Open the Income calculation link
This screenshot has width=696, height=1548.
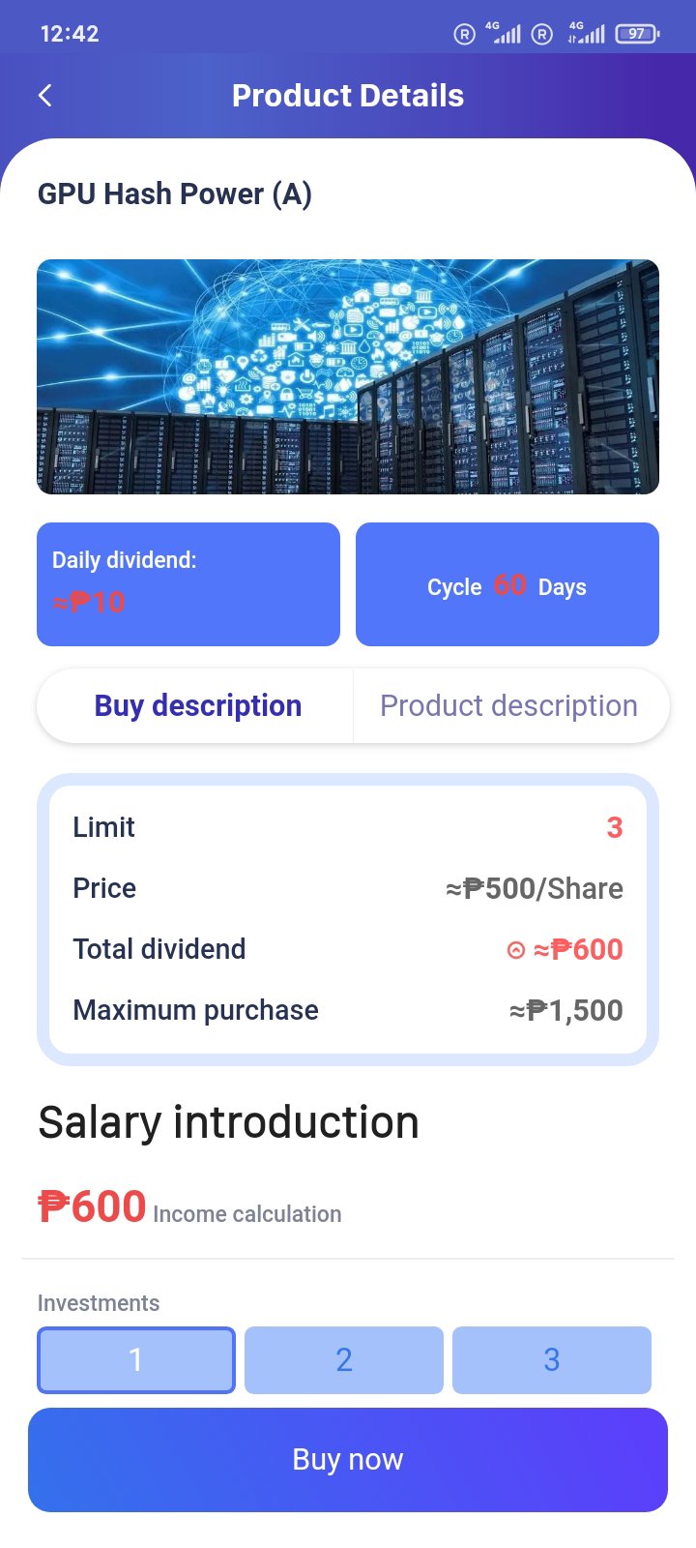pos(247,1214)
